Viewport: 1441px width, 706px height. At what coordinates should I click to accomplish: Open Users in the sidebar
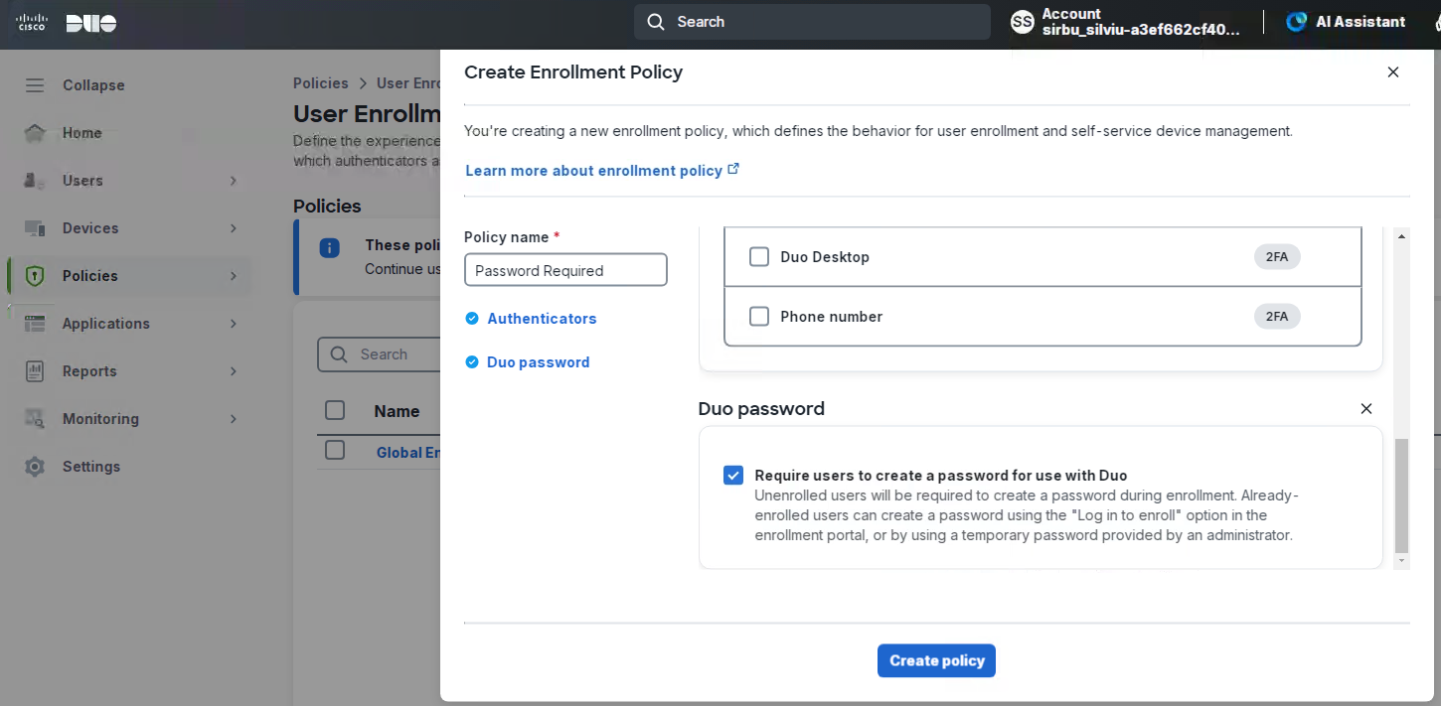click(x=82, y=181)
